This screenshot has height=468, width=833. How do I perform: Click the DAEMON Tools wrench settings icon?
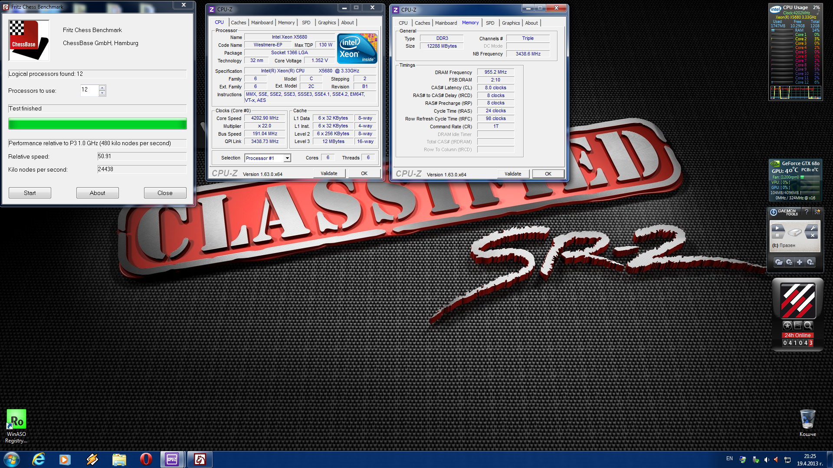pos(812,228)
